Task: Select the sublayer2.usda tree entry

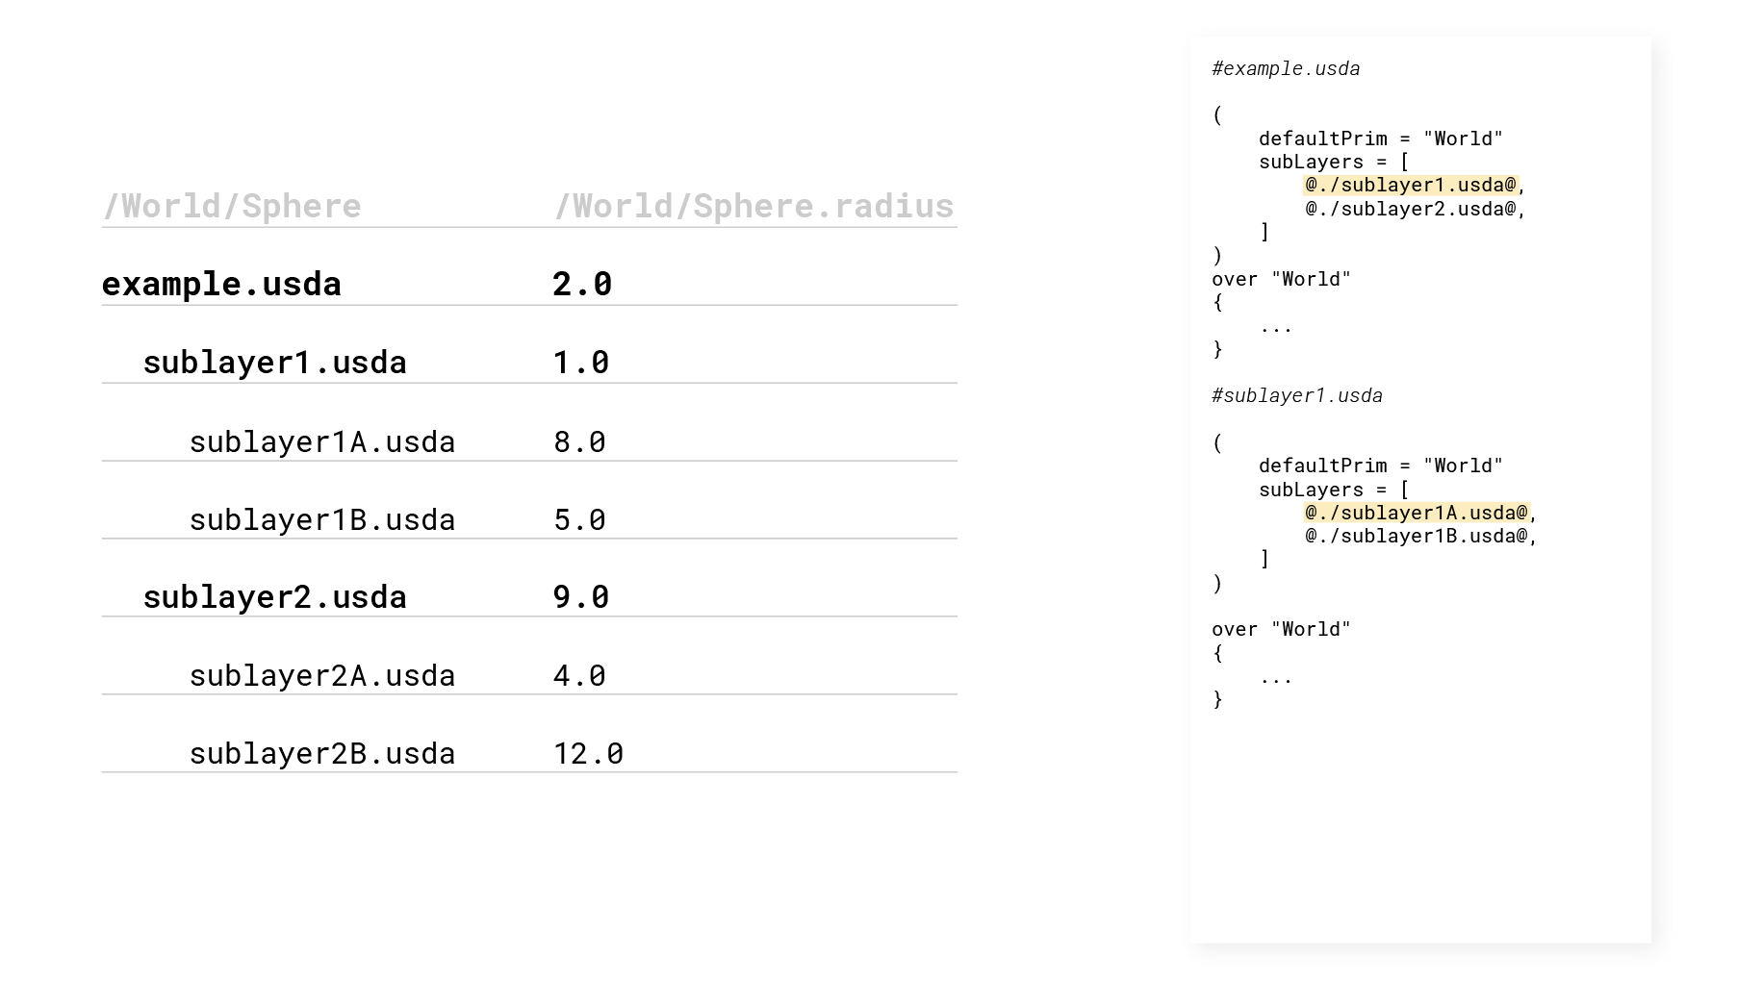Action: (x=274, y=597)
